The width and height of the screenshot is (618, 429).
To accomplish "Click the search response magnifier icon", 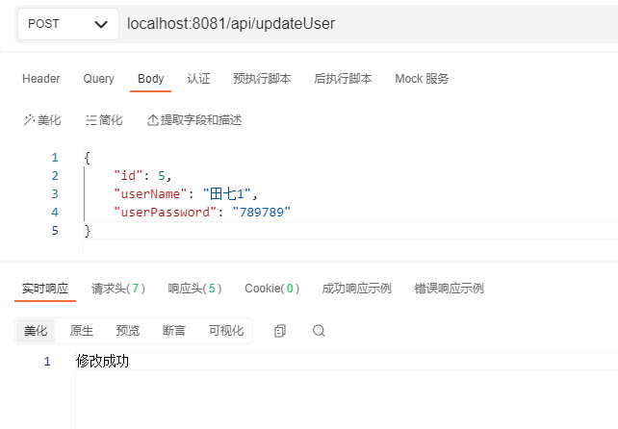I will click(319, 331).
